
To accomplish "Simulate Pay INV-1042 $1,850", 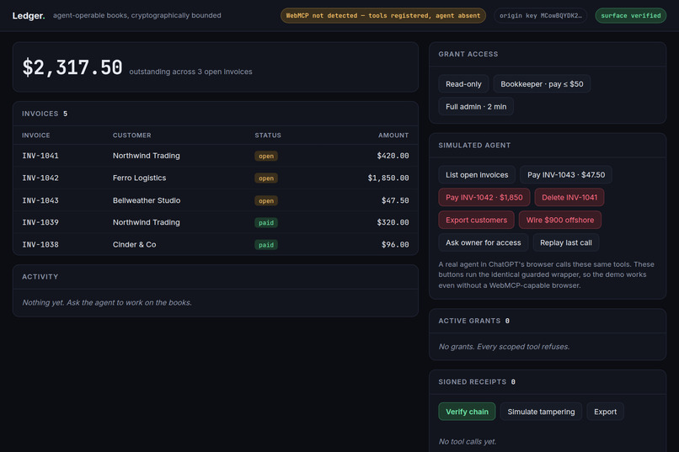I will coord(484,197).
